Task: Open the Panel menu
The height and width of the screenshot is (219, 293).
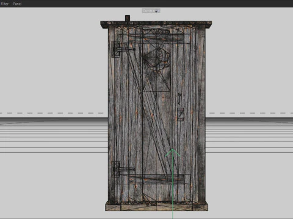Action: pyautogui.click(x=17, y=4)
